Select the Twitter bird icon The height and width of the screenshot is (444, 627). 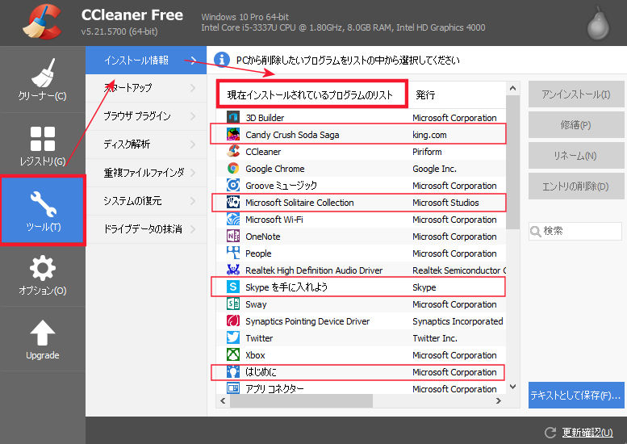click(x=233, y=338)
